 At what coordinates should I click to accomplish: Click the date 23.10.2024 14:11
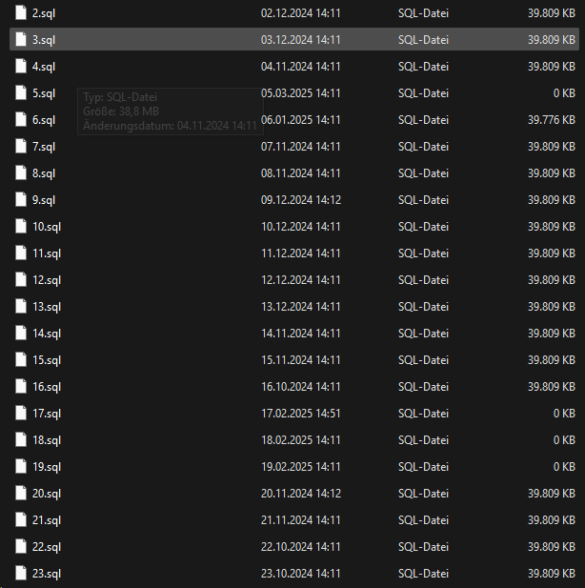301,574
